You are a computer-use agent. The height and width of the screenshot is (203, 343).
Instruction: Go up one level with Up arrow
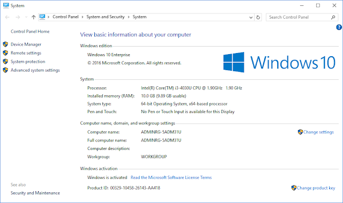33,17
